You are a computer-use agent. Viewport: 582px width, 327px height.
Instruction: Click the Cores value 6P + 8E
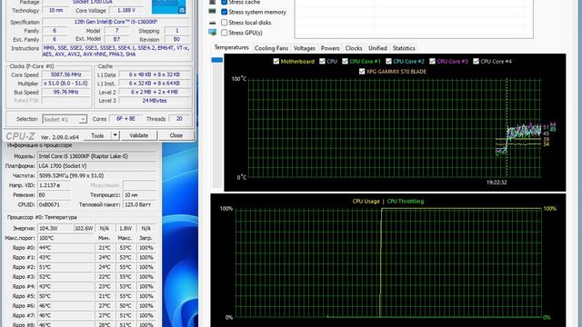click(x=125, y=119)
